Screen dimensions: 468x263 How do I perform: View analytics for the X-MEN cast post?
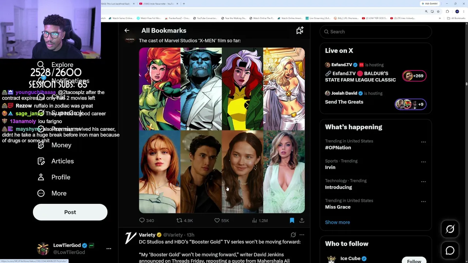(260, 220)
